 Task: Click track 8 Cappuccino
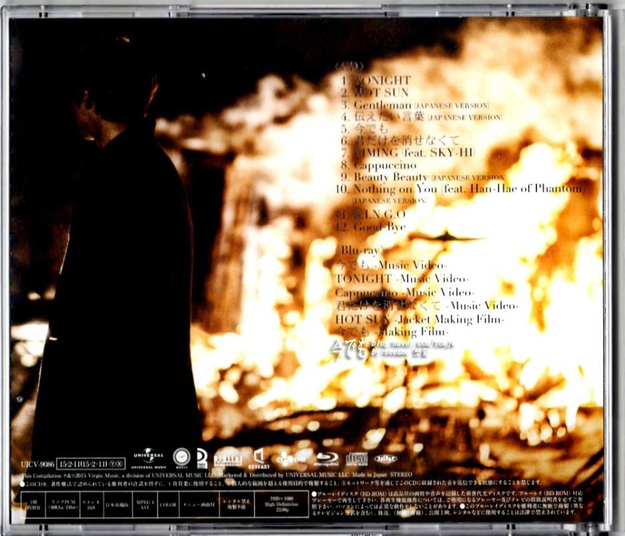[379, 164]
